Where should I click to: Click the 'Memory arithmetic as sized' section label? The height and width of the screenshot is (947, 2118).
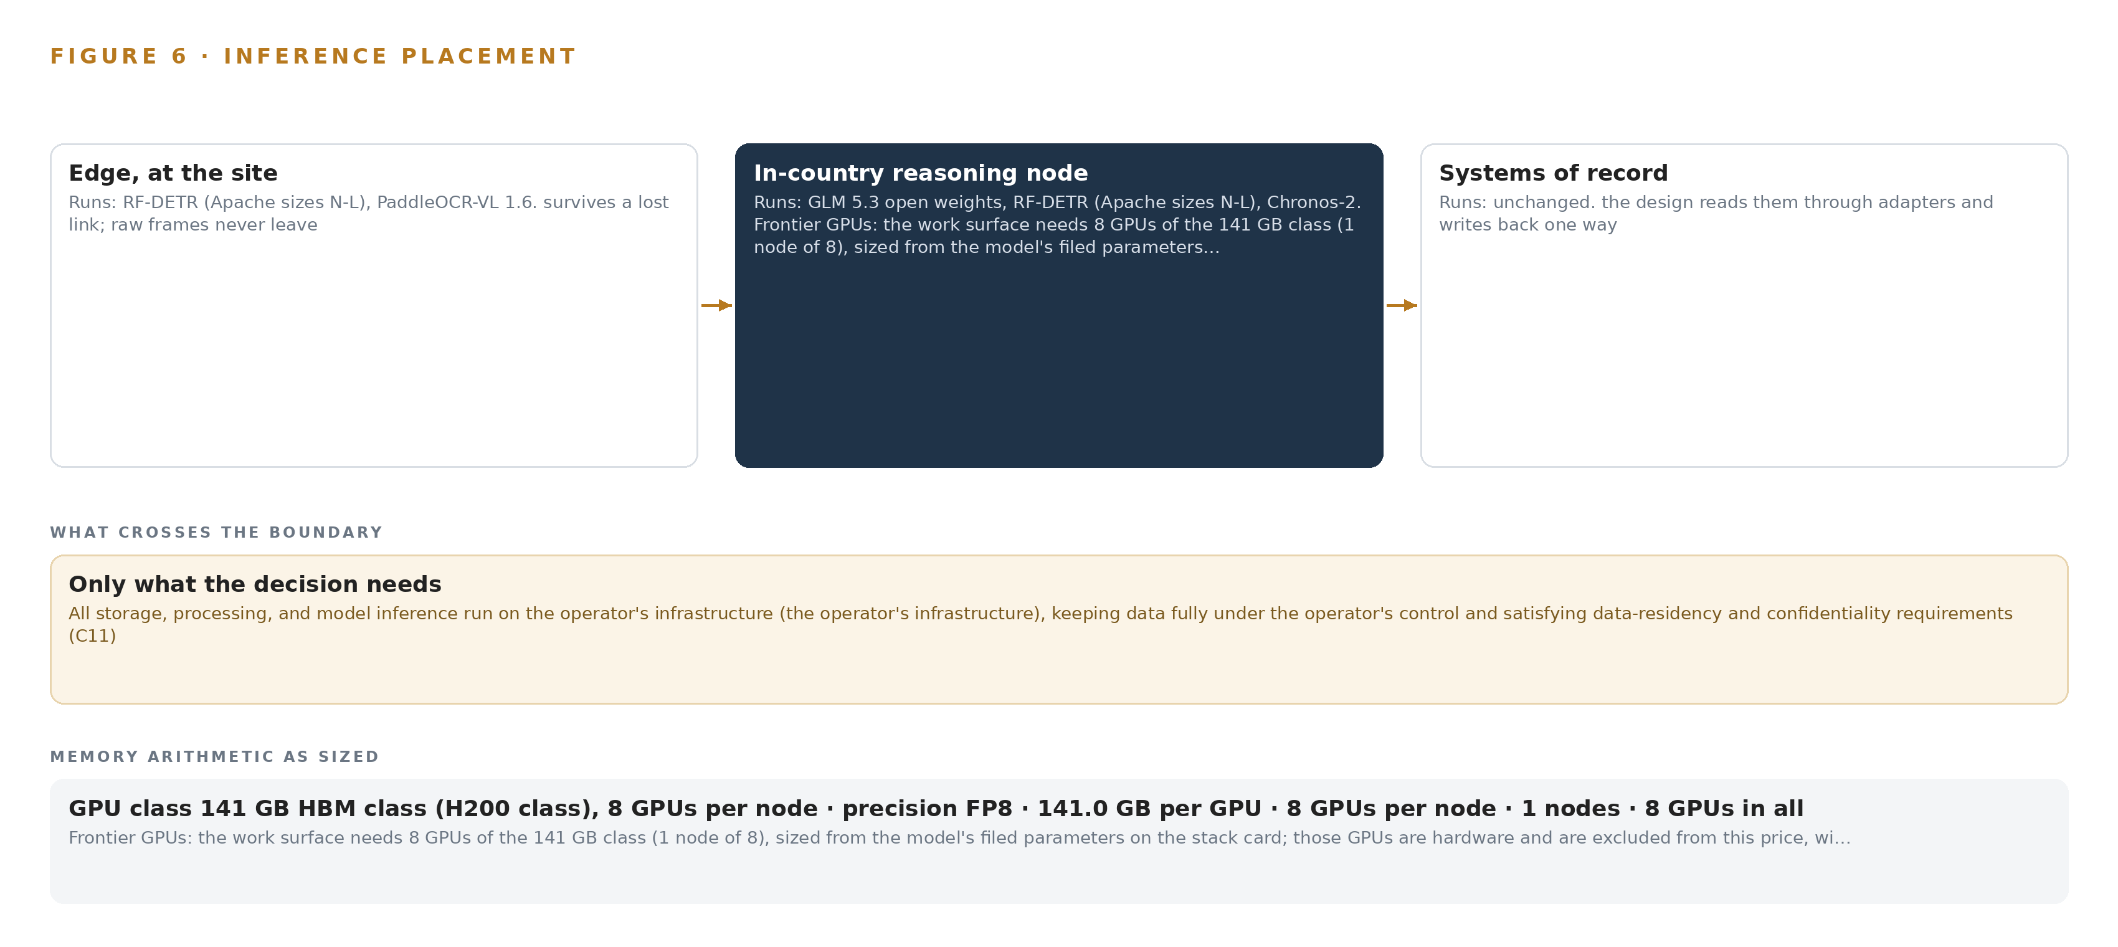214,756
